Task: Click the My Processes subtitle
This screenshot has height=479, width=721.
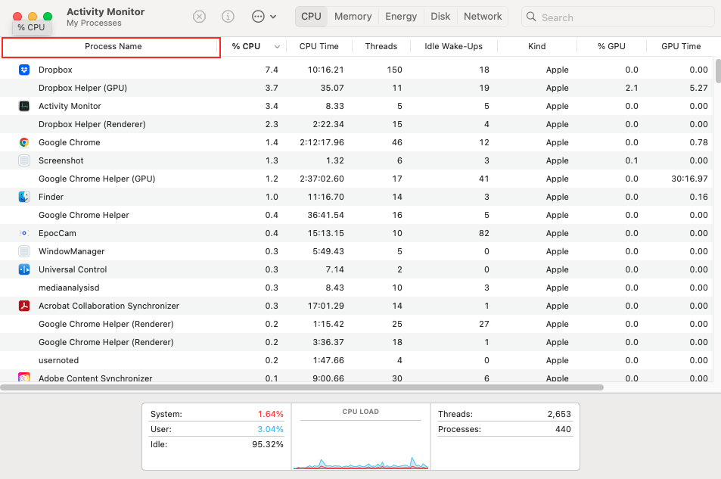Action: 94,23
